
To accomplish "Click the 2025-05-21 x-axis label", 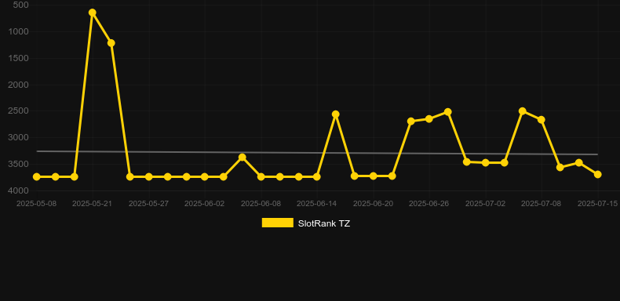I will 92,204.
